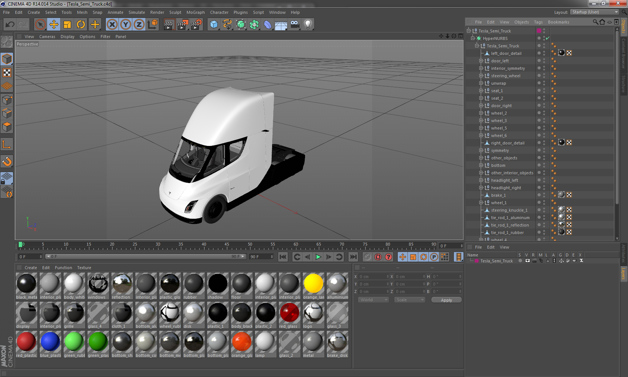628x377 pixels.
Task: Click the current frame field 0 F
Action: pos(30,257)
